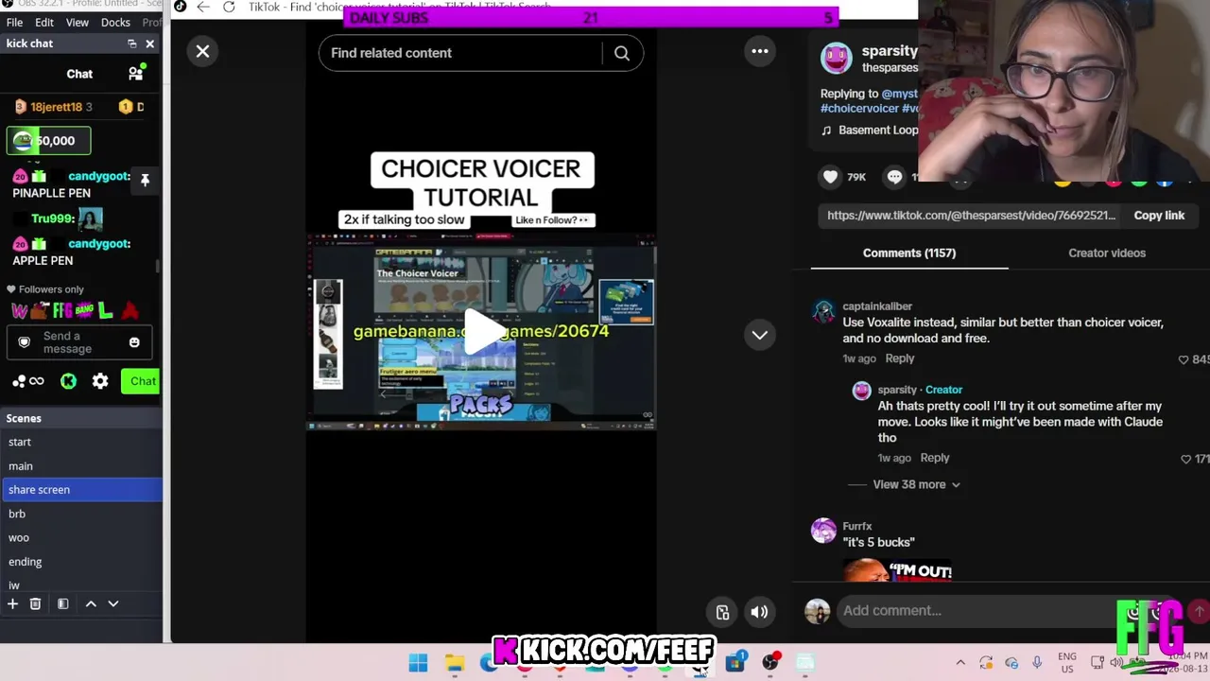The width and height of the screenshot is (1210, 681).
Task: Toggle the auto-scroll icon beside the speaker
Action: click(722, 612)
